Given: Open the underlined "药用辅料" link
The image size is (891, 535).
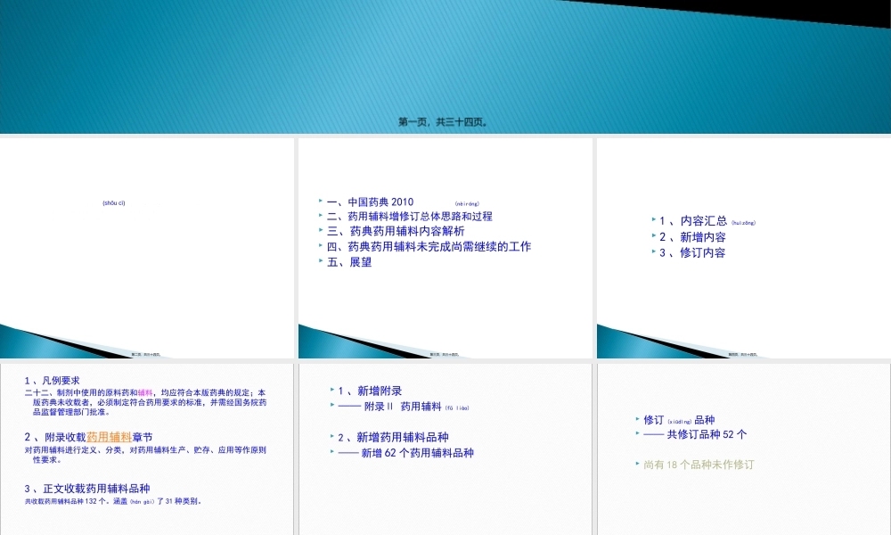Looking at the screenshot, I should 107,437.
